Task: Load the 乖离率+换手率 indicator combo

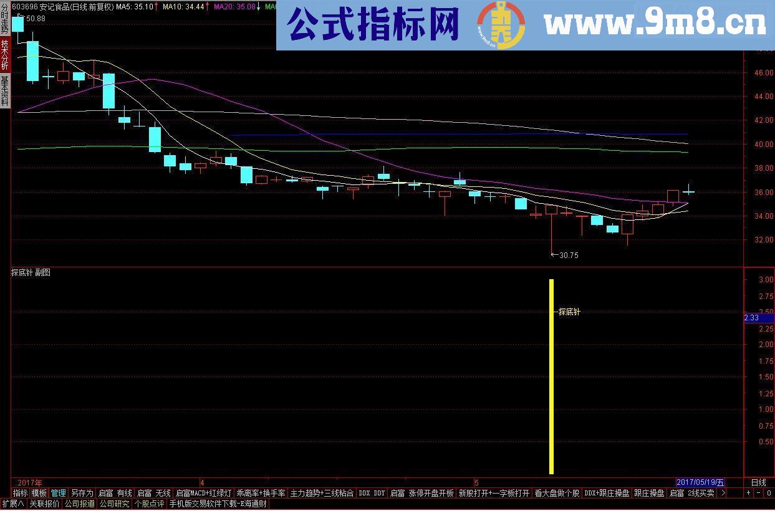Action: 262,492
